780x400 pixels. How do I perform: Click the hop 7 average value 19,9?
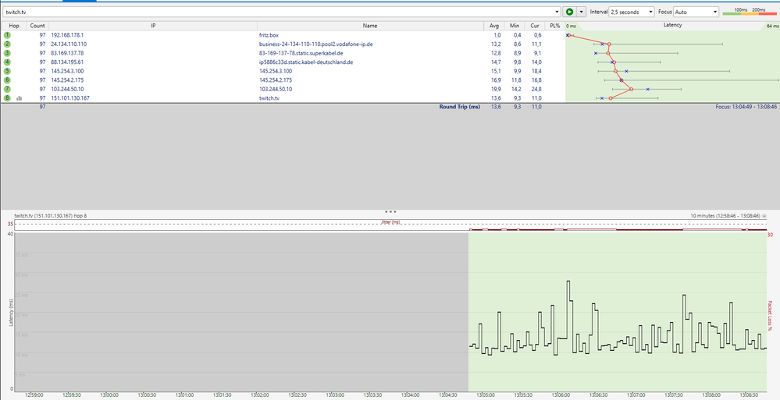coord(496,89)
